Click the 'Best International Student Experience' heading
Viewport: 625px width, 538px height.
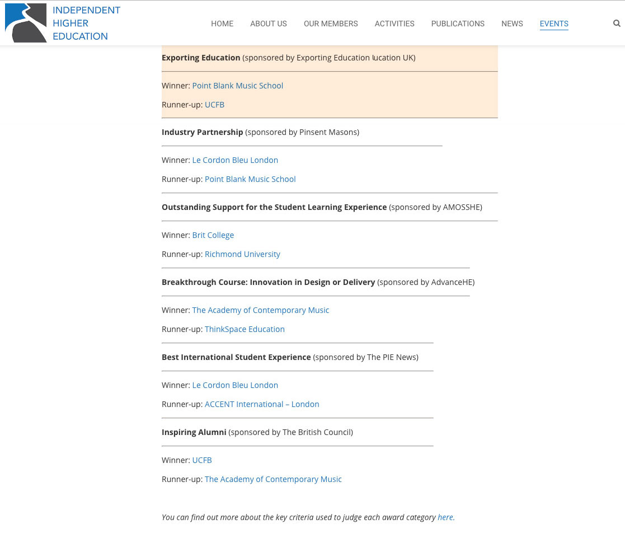tap(236, 357)
